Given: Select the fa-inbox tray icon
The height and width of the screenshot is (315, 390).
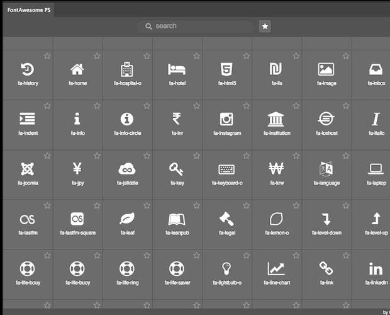Looking at the screenshot, I should [x=376, y=69].
